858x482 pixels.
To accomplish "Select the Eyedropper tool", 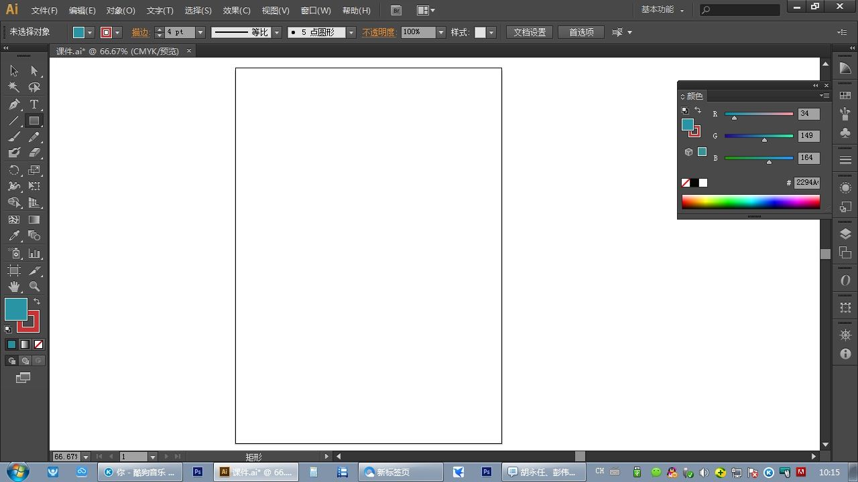I will (x=14, y=236).
